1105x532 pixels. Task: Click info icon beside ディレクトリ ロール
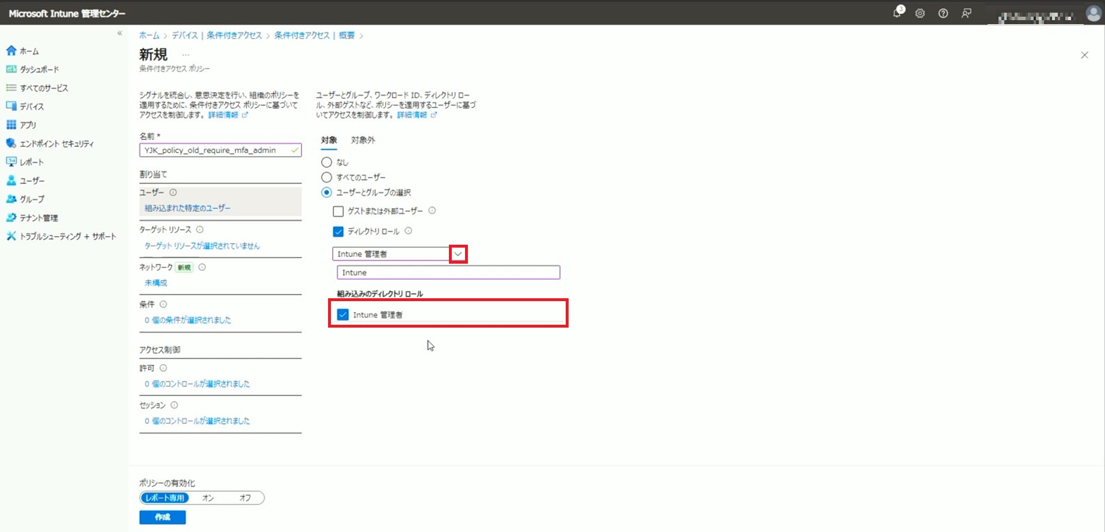[408, 231]
